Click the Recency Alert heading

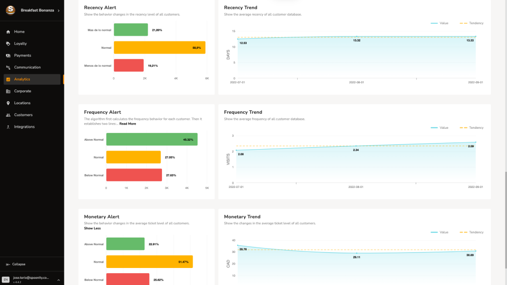point(100,8)
